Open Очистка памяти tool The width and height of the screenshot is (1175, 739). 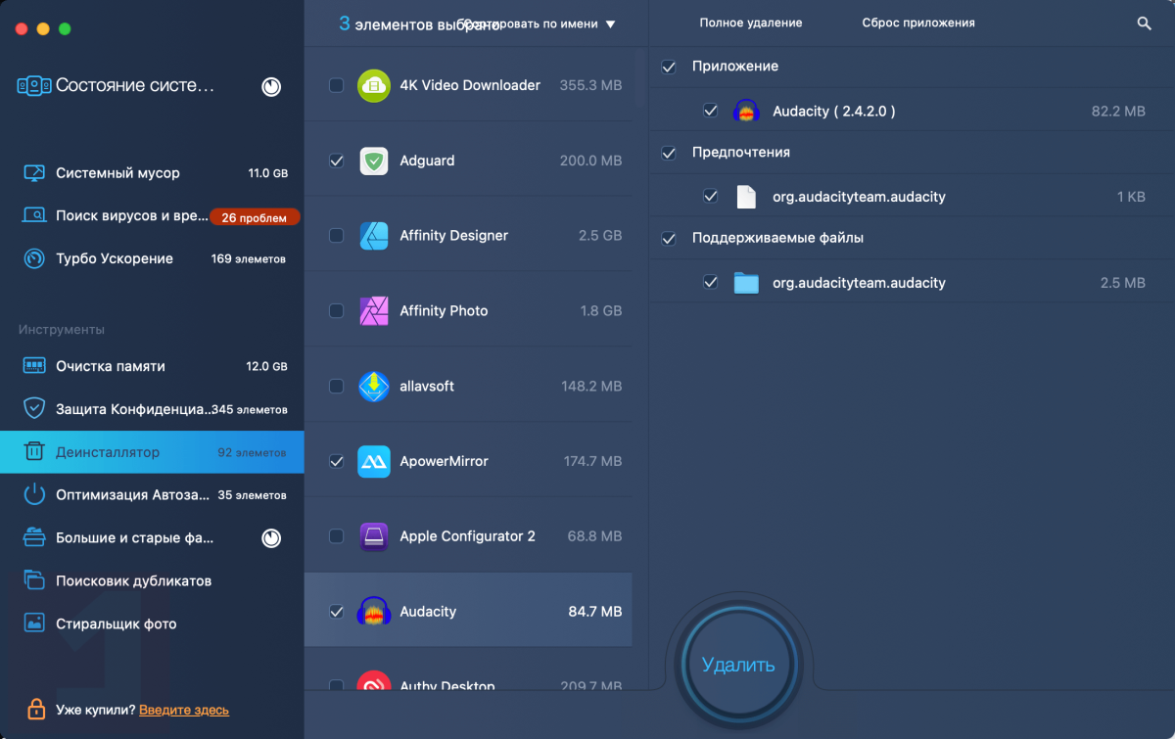click(152, 366)
